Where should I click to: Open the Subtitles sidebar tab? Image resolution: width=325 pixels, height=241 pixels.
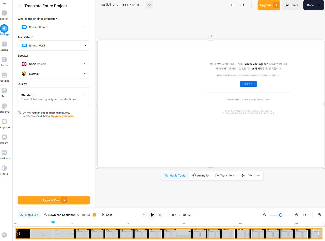tap(4, 77)
